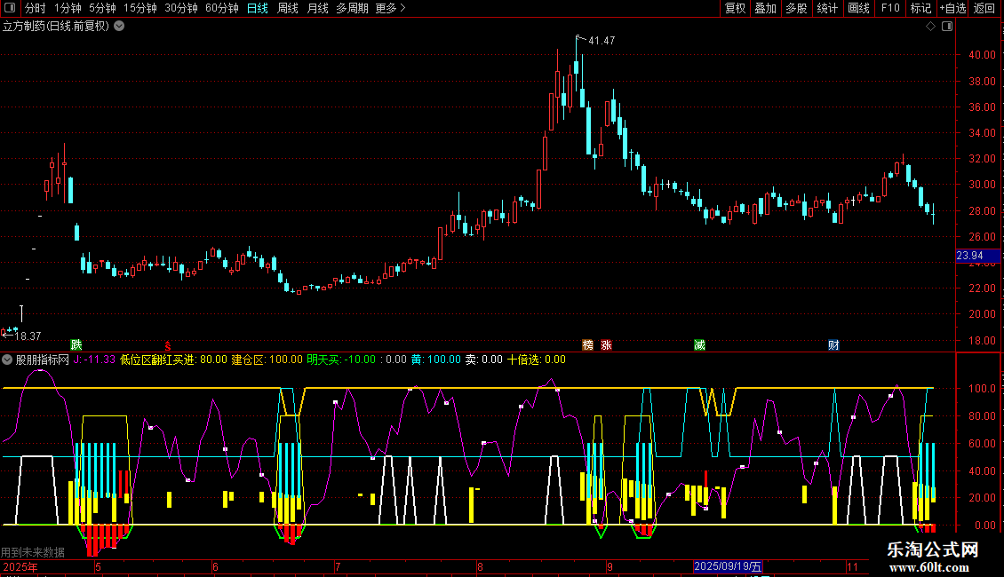Switch to 分时 intraday chart
Screen dimensions: 1004x577
[36, 8]
